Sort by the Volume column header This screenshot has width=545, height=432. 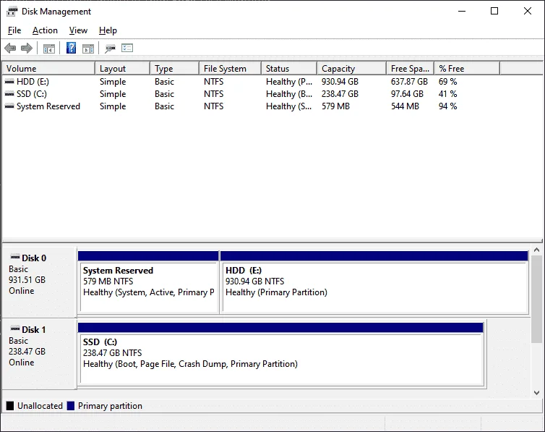coord(48,69)
